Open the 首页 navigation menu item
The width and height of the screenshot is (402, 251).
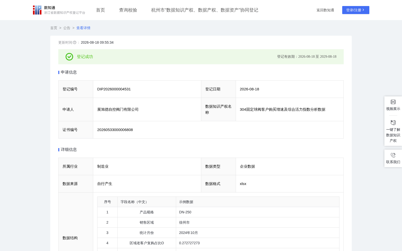(100, 10)
